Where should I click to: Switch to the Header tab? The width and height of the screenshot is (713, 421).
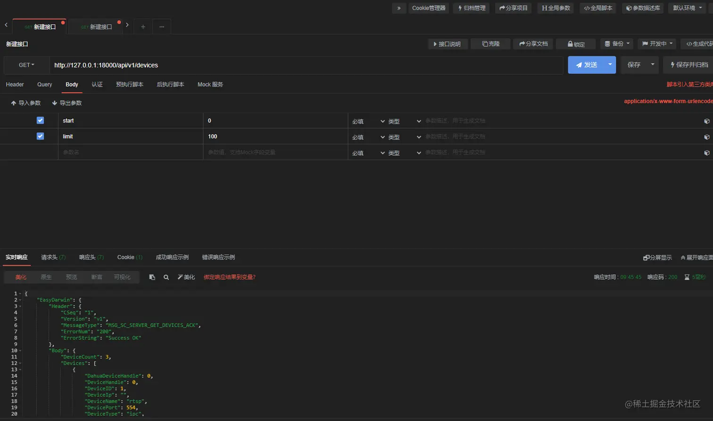tap(15, 84)
